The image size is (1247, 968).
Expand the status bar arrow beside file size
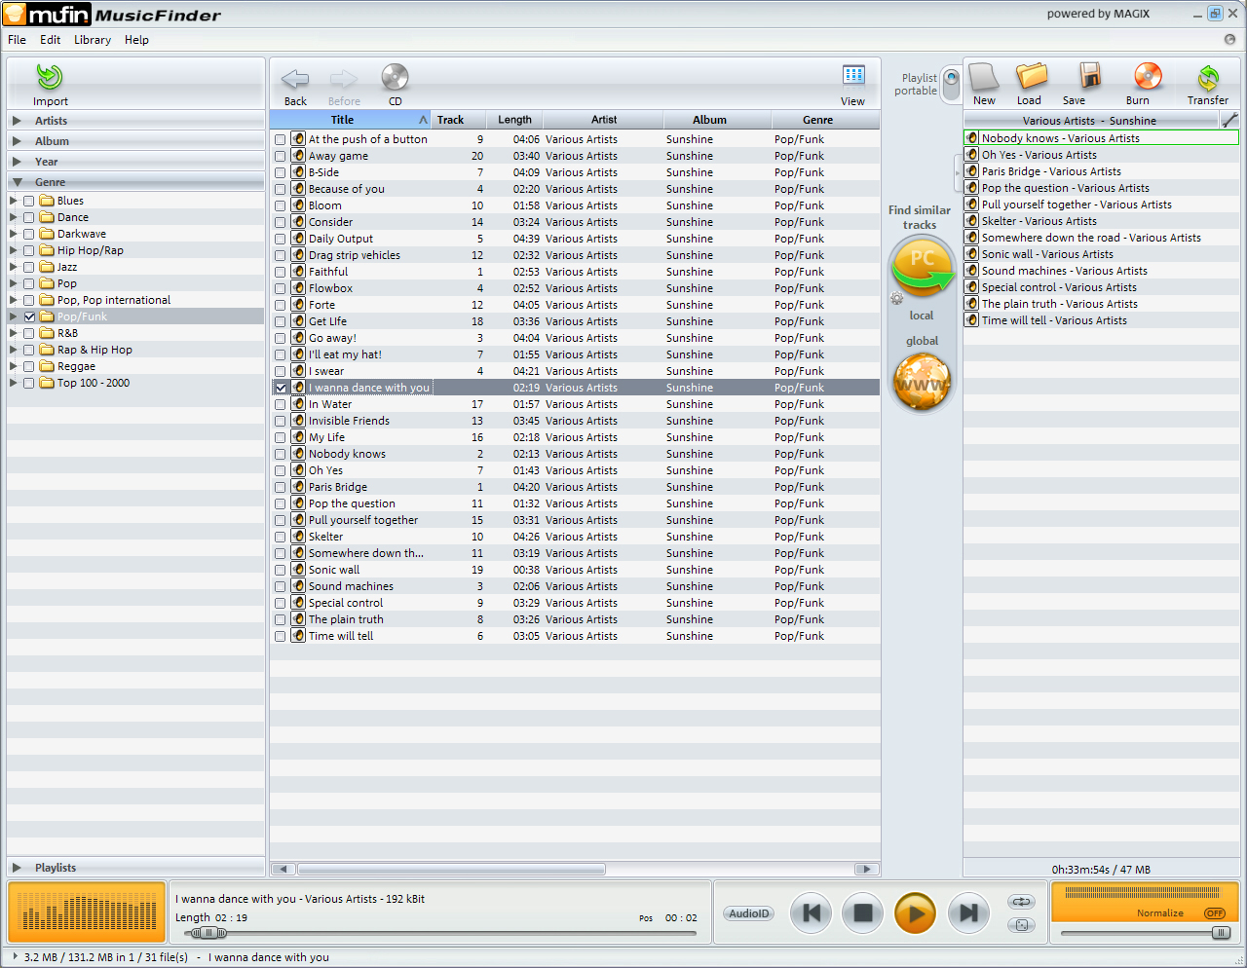[15, 956]
